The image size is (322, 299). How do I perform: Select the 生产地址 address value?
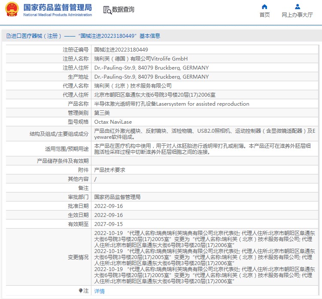[152, 77]
